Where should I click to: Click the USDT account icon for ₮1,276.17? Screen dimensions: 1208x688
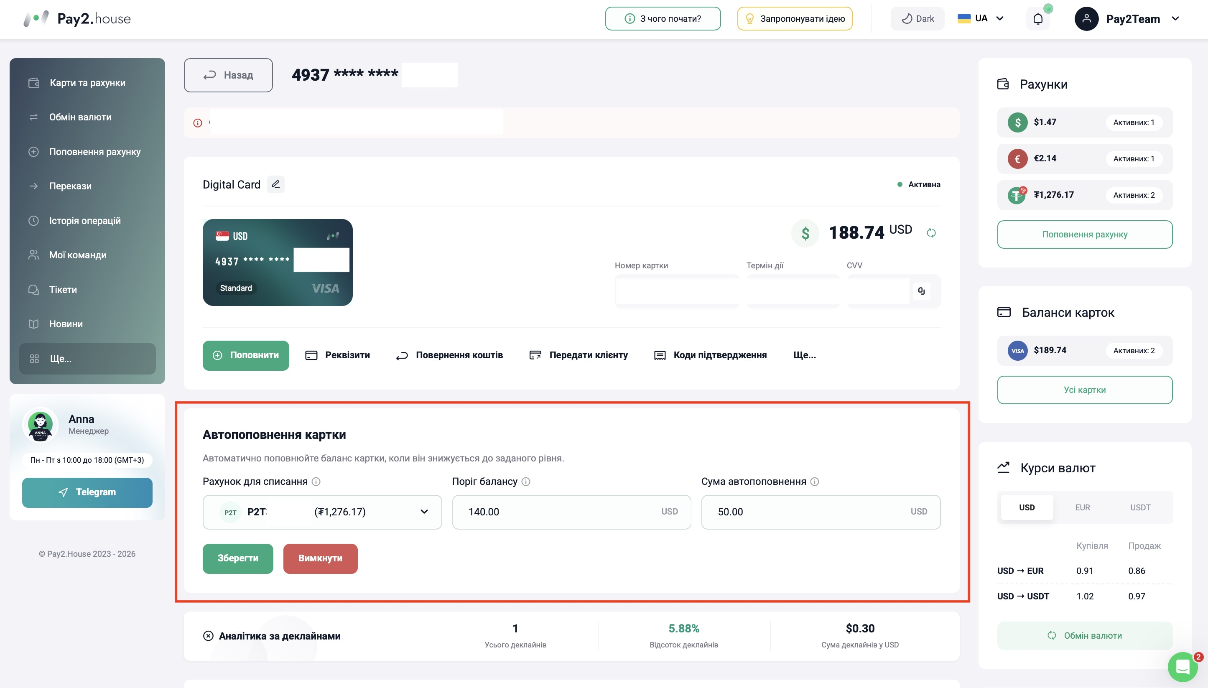point(1018,195)
